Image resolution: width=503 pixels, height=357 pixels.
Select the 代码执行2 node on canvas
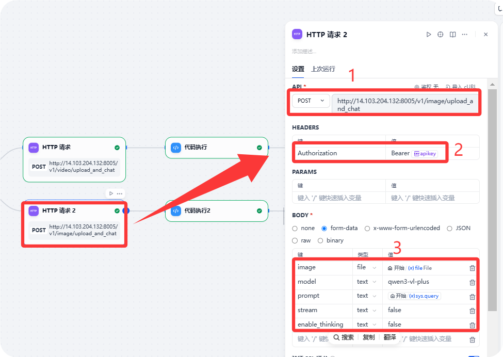coord(217,210)
